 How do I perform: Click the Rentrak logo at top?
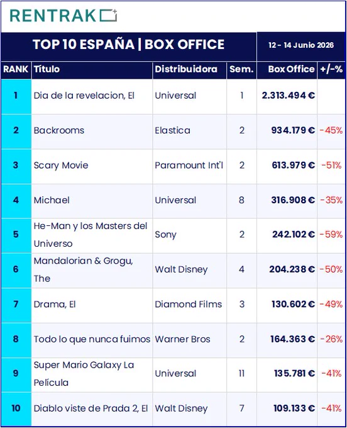pos(63,16)
